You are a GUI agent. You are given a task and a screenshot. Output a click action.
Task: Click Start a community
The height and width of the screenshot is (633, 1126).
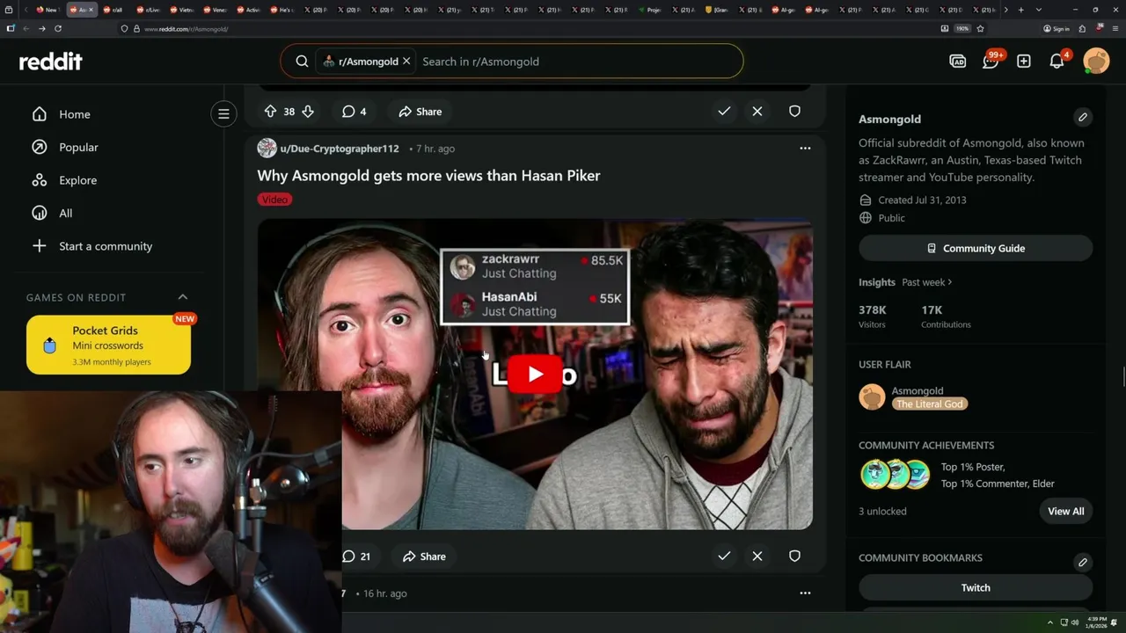[x=106, y=246]
